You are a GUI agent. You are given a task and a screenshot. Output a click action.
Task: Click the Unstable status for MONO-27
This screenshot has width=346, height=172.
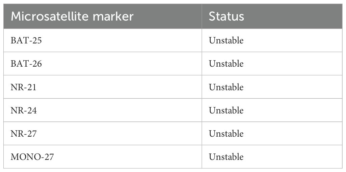pos(226,157)
